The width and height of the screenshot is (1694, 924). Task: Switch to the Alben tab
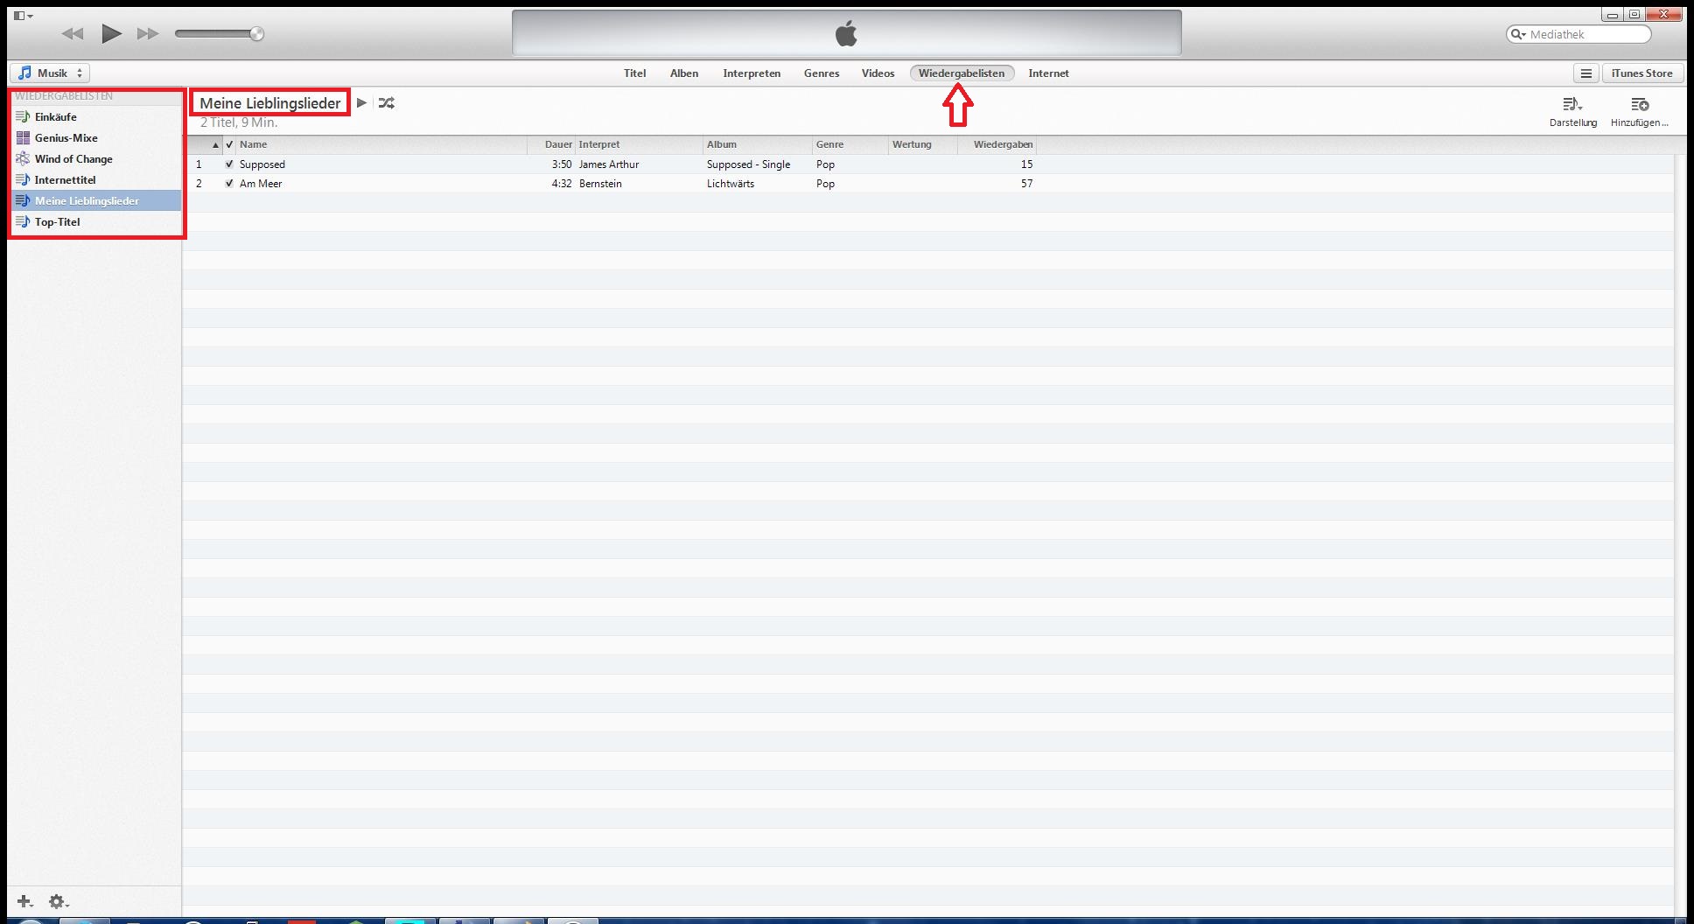tap(684, 73)
